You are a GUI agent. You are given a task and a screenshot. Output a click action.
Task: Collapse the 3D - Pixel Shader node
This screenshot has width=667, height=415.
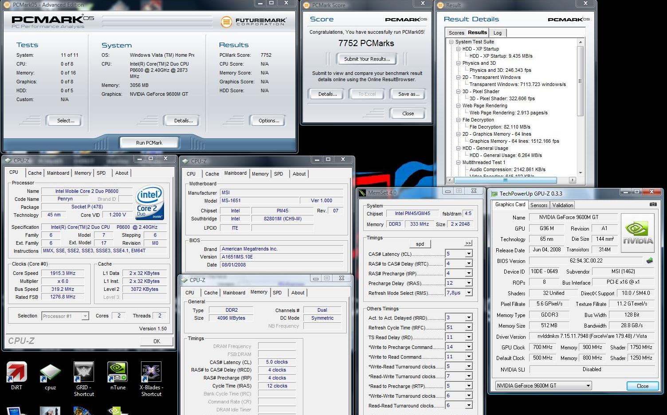pos(458,91)
